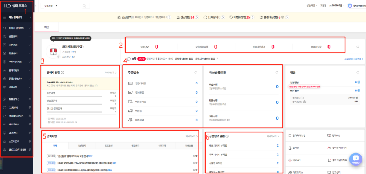Screen dimensions: 366x174
Task: Open the 사용가이드 바로가기 link
Action: (354, 59)
